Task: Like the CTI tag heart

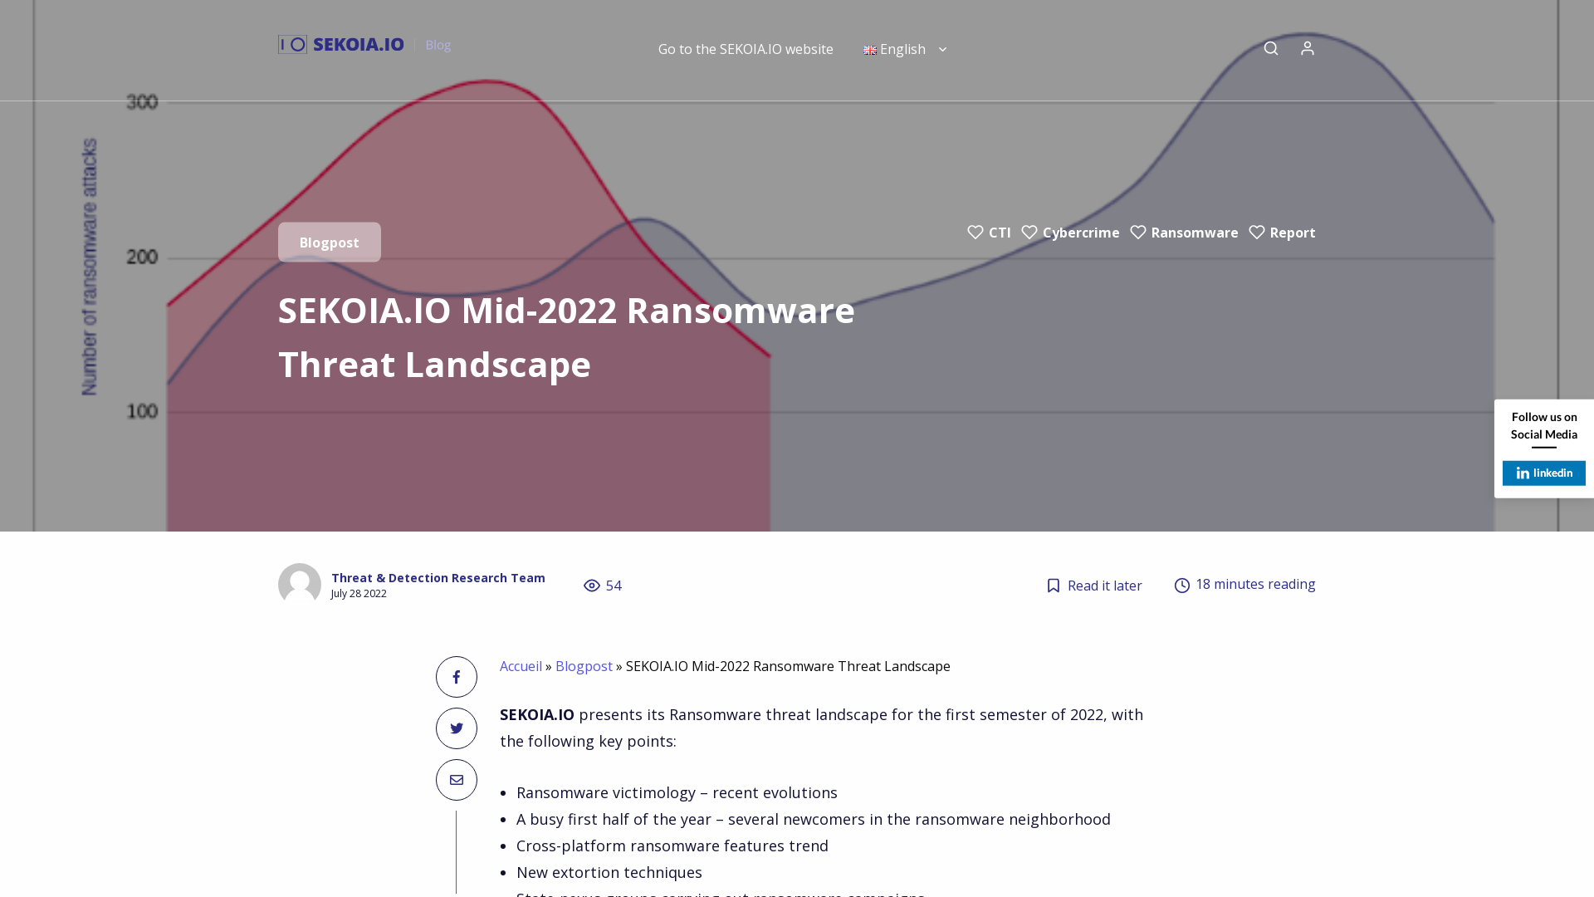Action: [975, 233]
